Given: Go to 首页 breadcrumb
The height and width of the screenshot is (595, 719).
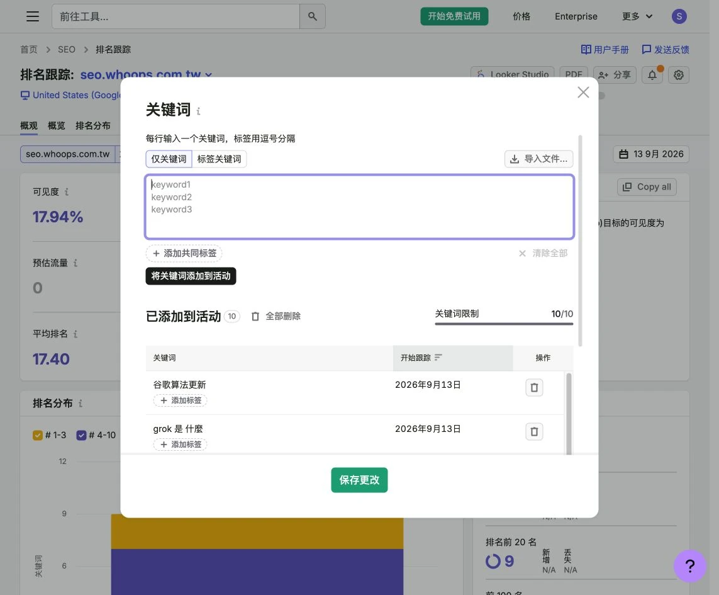Looking at the screenshot, I should 29,50.
